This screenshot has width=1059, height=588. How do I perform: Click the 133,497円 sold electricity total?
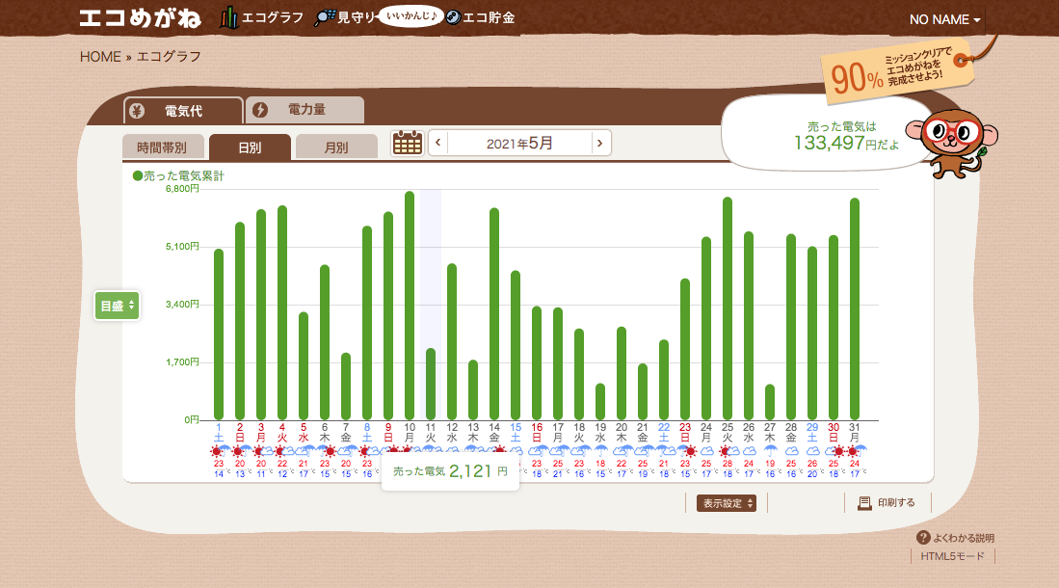pyautogui.click(x=846, y=143)
